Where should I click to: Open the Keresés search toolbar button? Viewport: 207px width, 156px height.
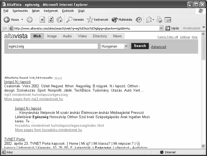(x=75, y=20)
